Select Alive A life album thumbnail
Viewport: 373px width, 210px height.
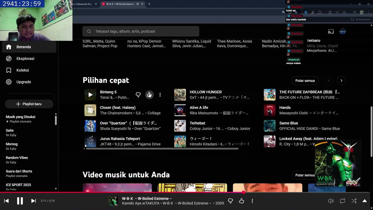pyautogui.click(x=180, y=110)
